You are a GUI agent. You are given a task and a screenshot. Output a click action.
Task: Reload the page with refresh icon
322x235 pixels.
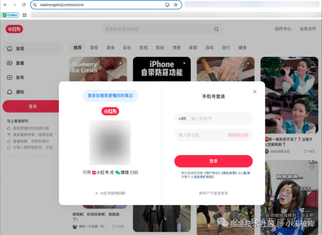pos(24,5)
